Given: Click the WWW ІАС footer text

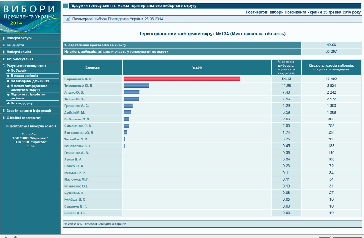Looking at the screenshot, I should 96,224.
